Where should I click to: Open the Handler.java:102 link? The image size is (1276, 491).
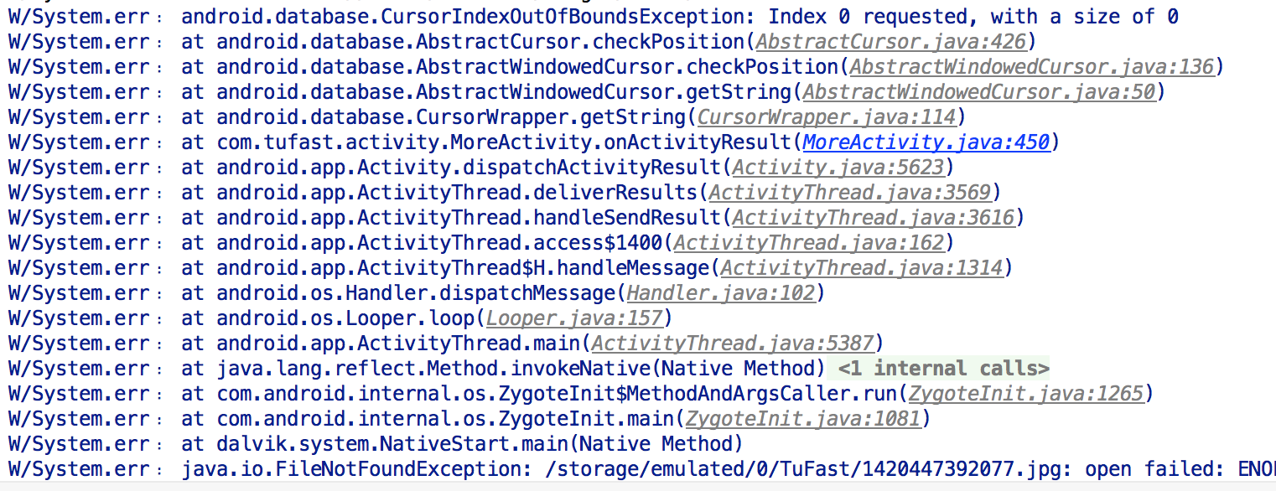720,292
